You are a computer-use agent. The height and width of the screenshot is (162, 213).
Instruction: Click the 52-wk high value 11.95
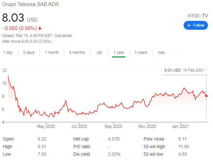(184, 146)
